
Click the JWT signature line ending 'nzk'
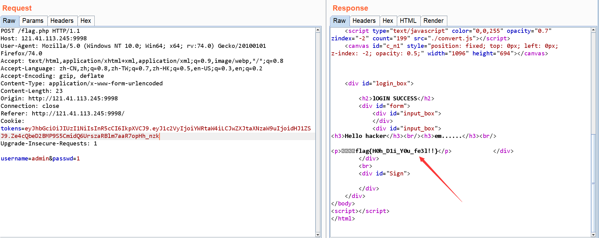[x=80, y=136]
